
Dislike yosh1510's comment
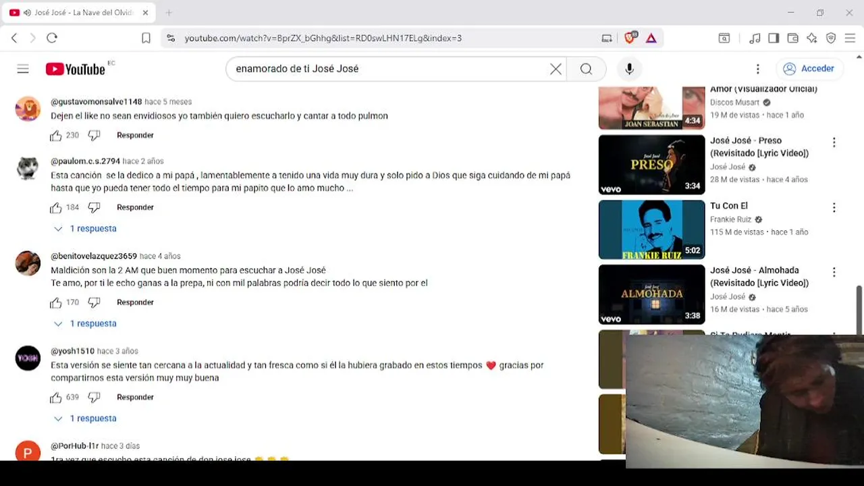94,398
